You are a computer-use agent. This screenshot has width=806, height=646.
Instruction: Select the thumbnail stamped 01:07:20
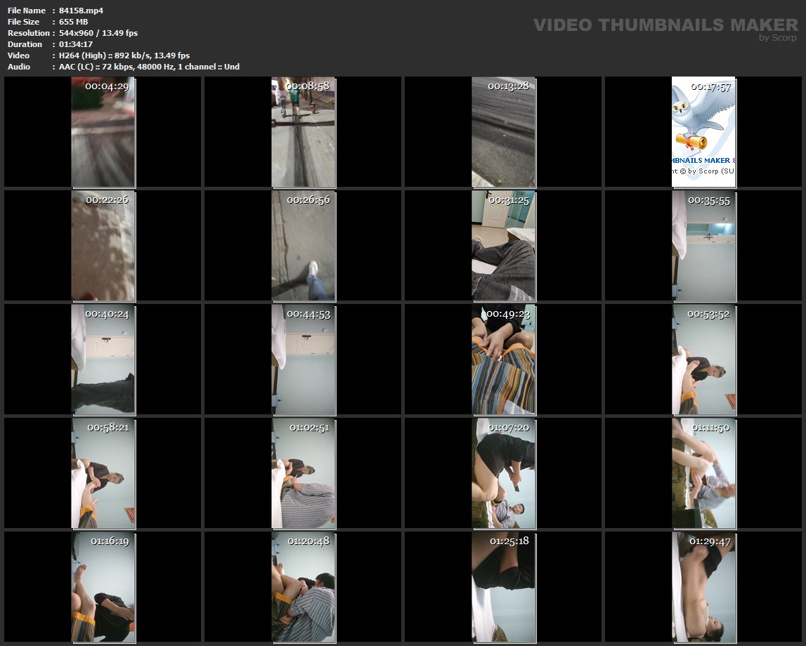(x=504, y=473)
